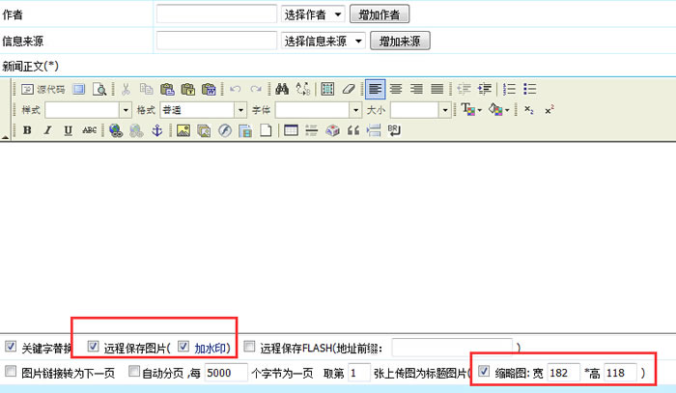
Task: Open find with the binoculars icon
Action: (282, 89)
